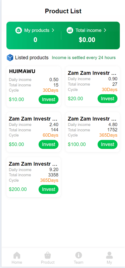Click the blue cube Listed products icon

pos(10,58)
